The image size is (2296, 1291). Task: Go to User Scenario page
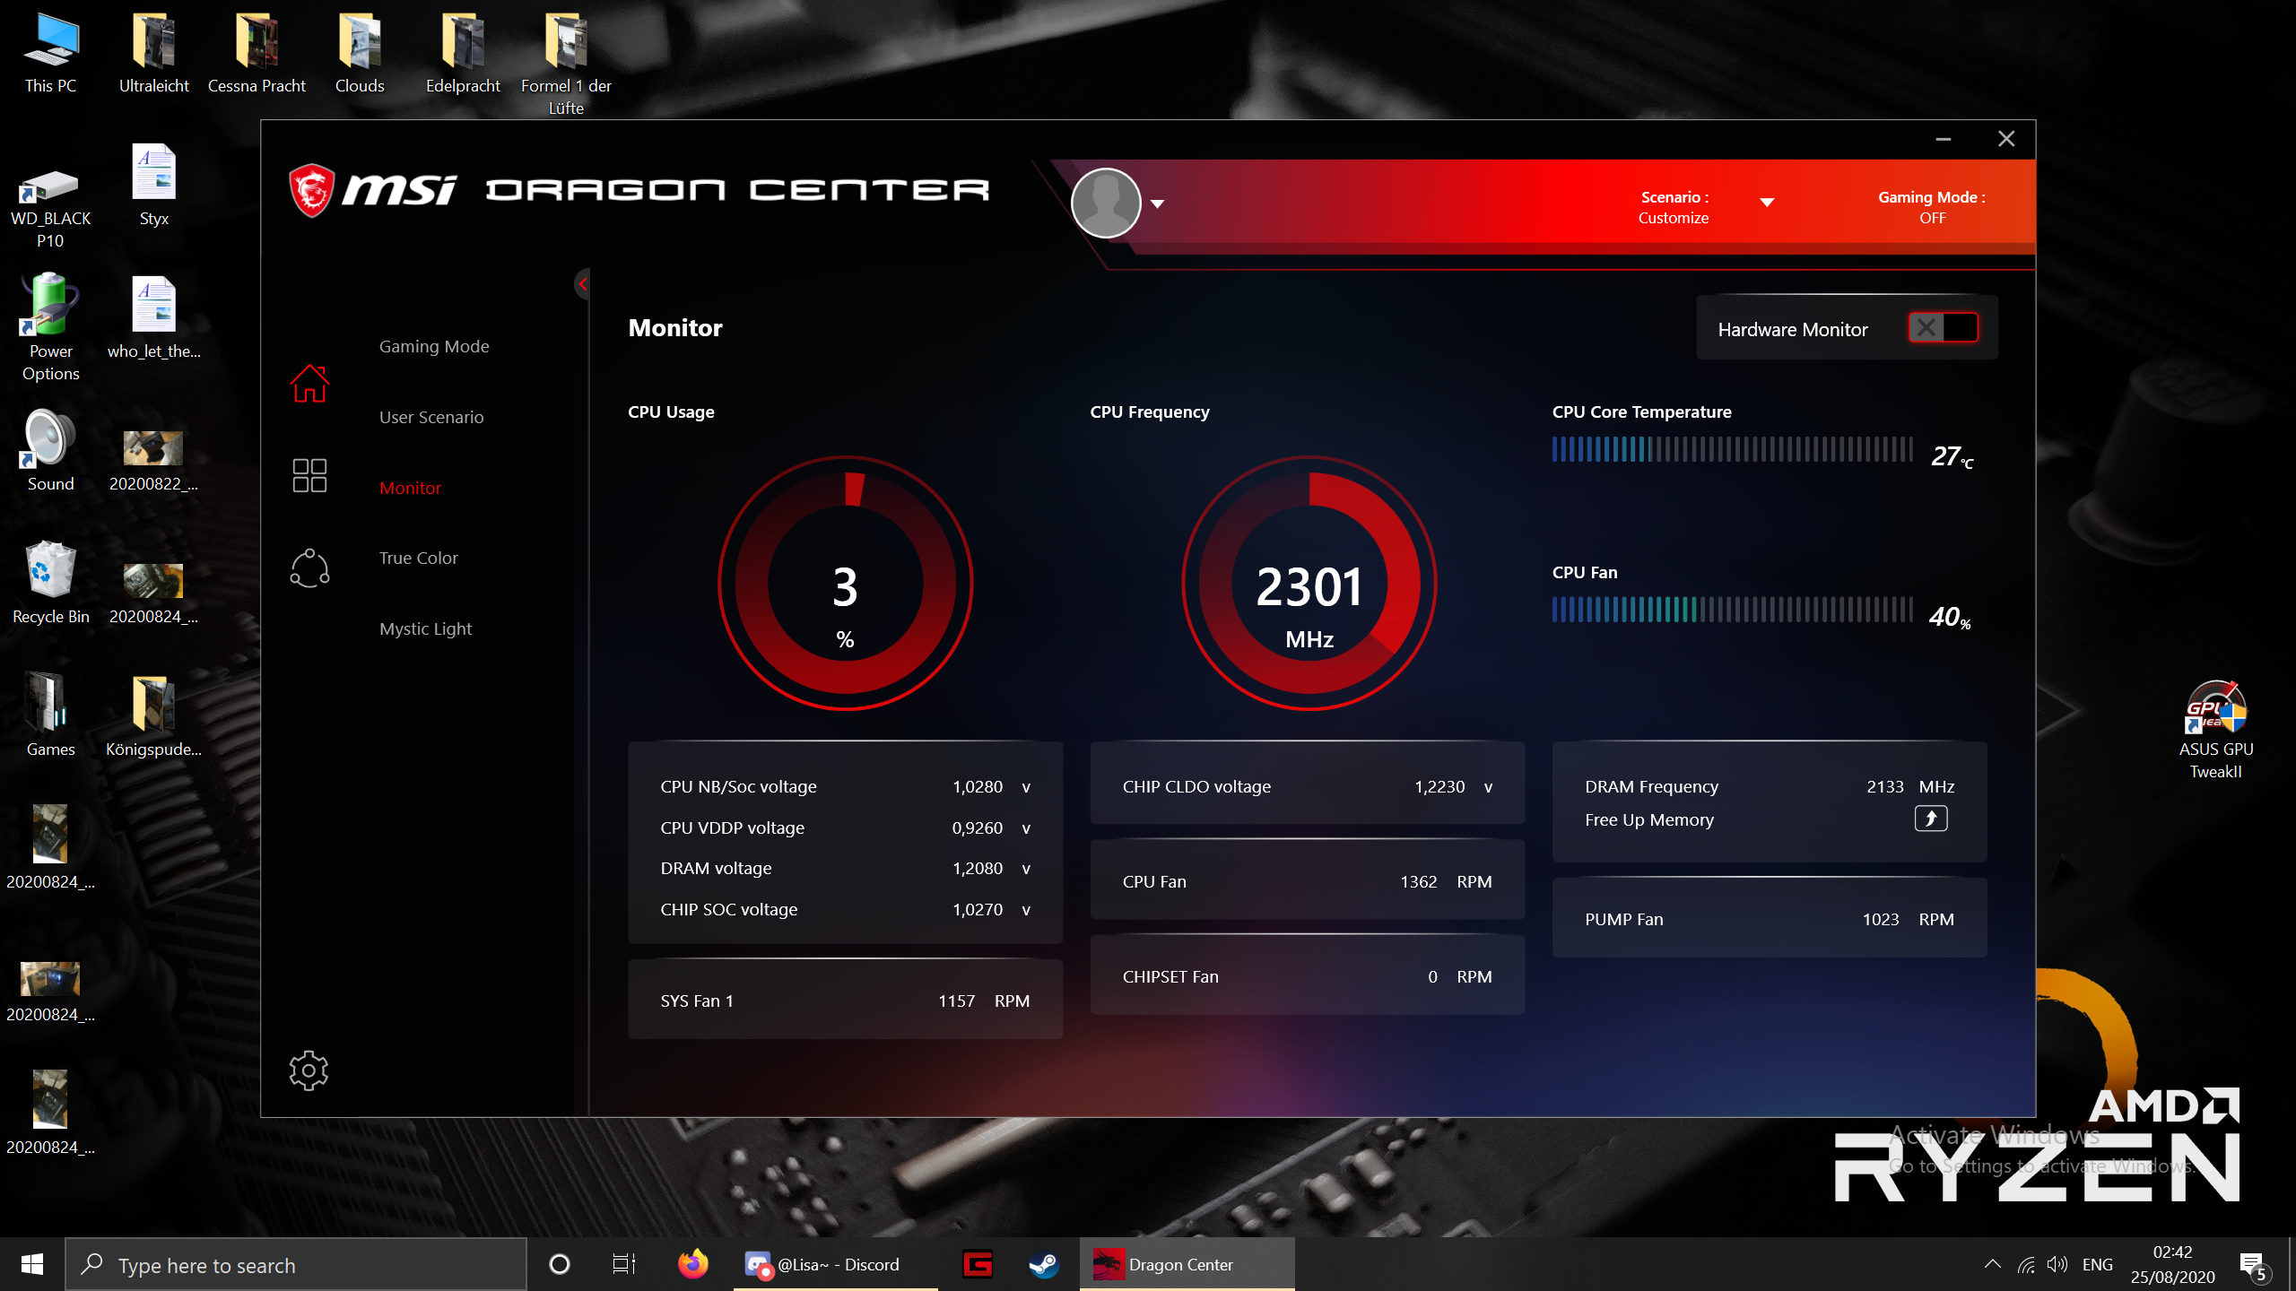point(431,417)
